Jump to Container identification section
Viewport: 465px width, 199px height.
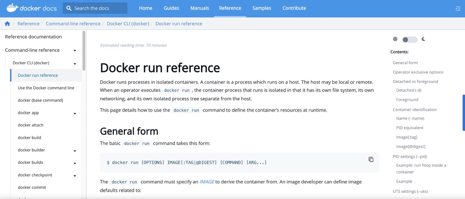415,109
